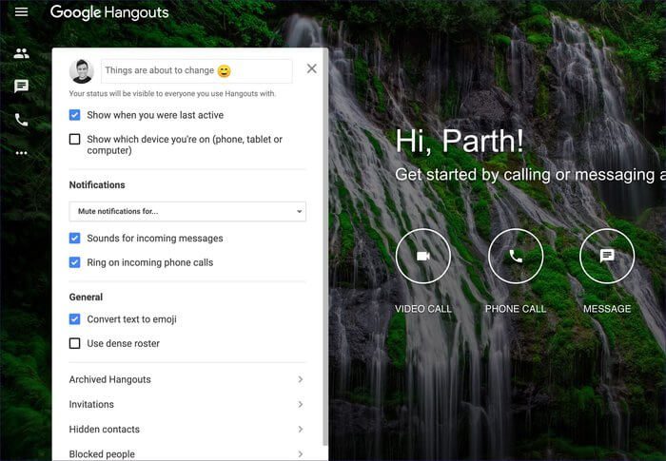This screenshot has height=461, width=666.
Task: Click the status message input field
Action: click(x=197, y=71)
